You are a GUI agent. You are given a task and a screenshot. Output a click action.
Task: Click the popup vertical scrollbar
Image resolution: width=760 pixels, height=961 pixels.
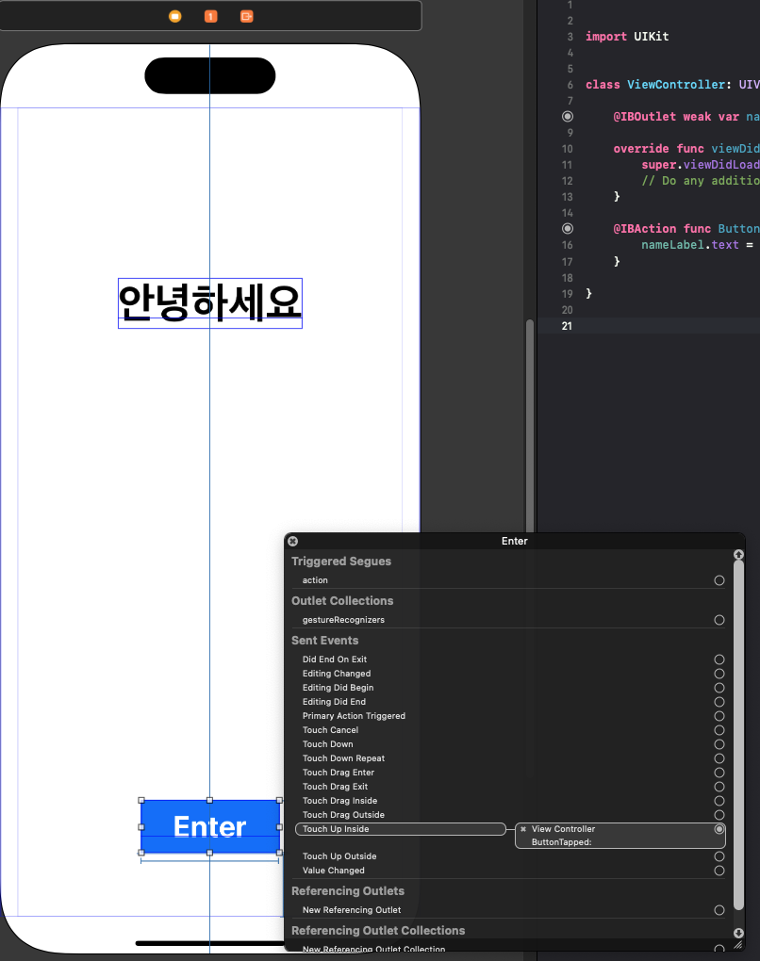[738, 736]
